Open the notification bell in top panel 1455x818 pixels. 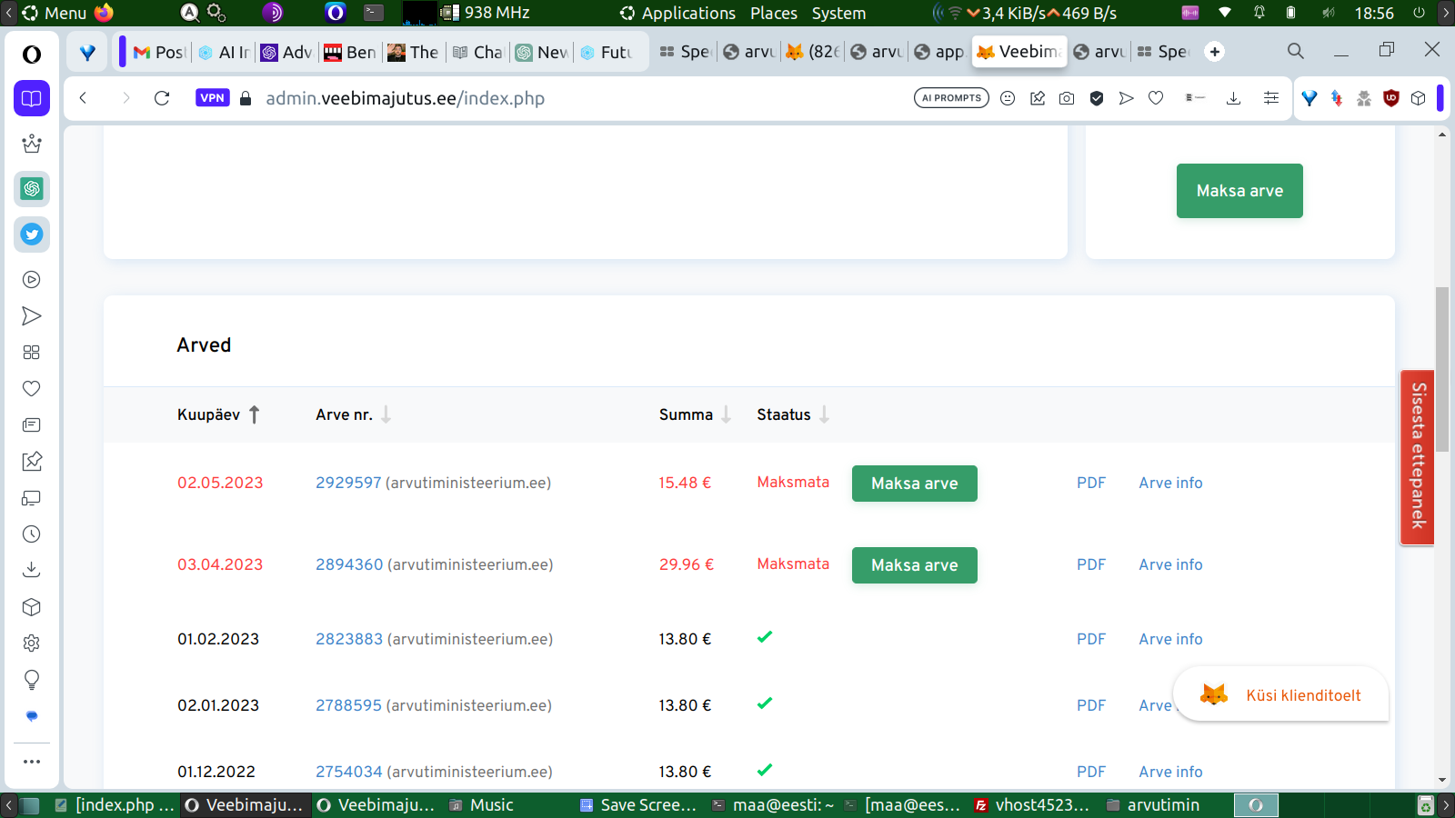pos(1259,13)
